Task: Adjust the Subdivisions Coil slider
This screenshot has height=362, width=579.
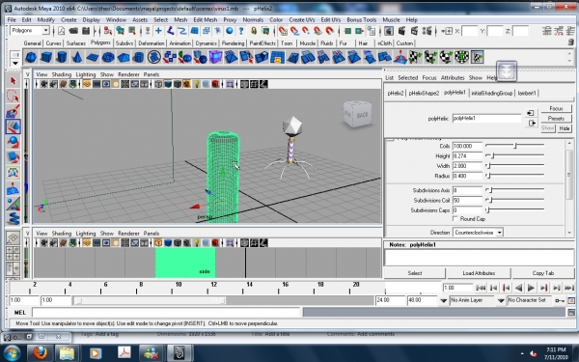Action: [514, 200]
